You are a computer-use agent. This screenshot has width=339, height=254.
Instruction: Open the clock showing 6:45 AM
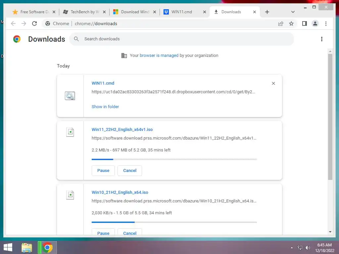[324, 247]
